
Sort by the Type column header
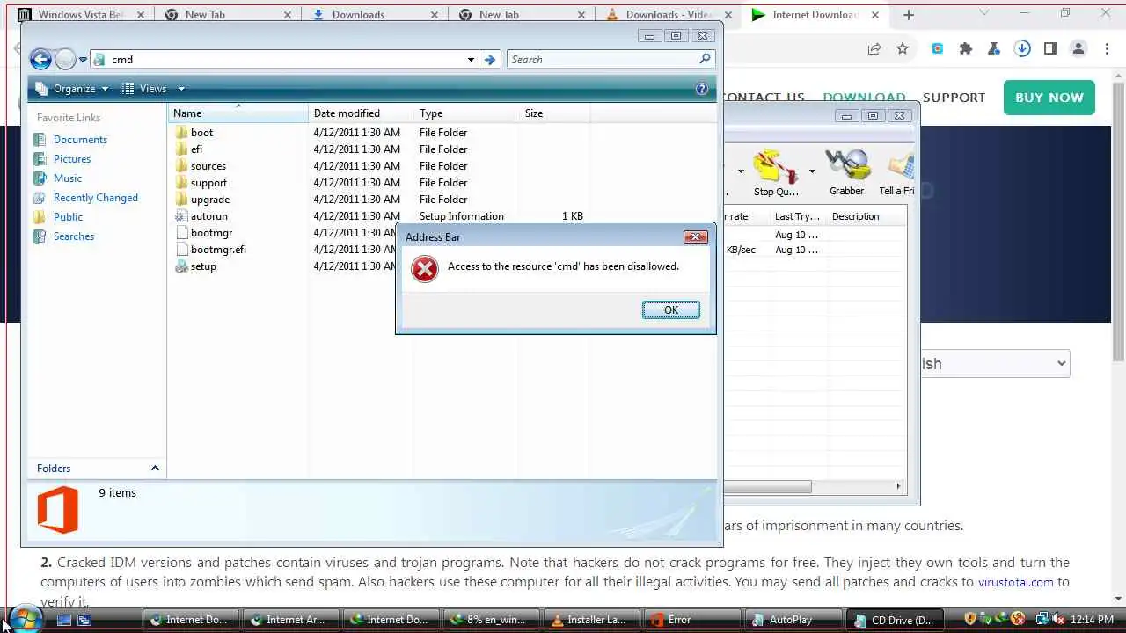[x=466, y=113]
